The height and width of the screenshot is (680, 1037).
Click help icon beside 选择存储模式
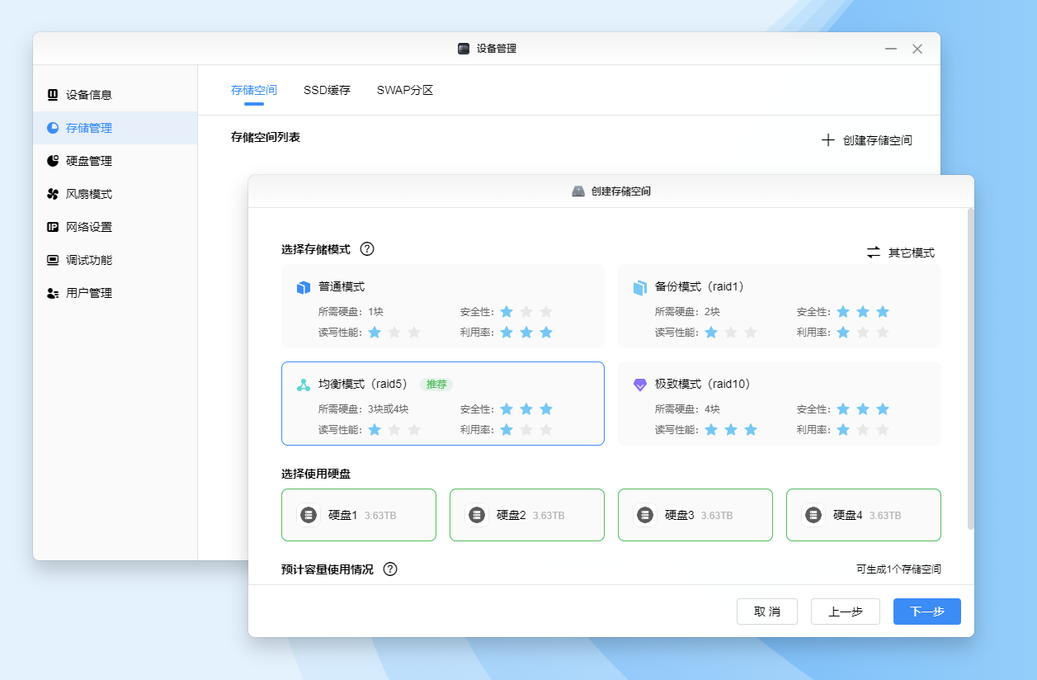pos(367,249)
